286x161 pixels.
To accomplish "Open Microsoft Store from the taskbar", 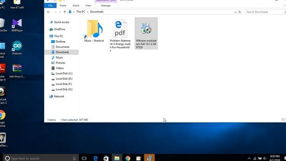I will point(106,158).
